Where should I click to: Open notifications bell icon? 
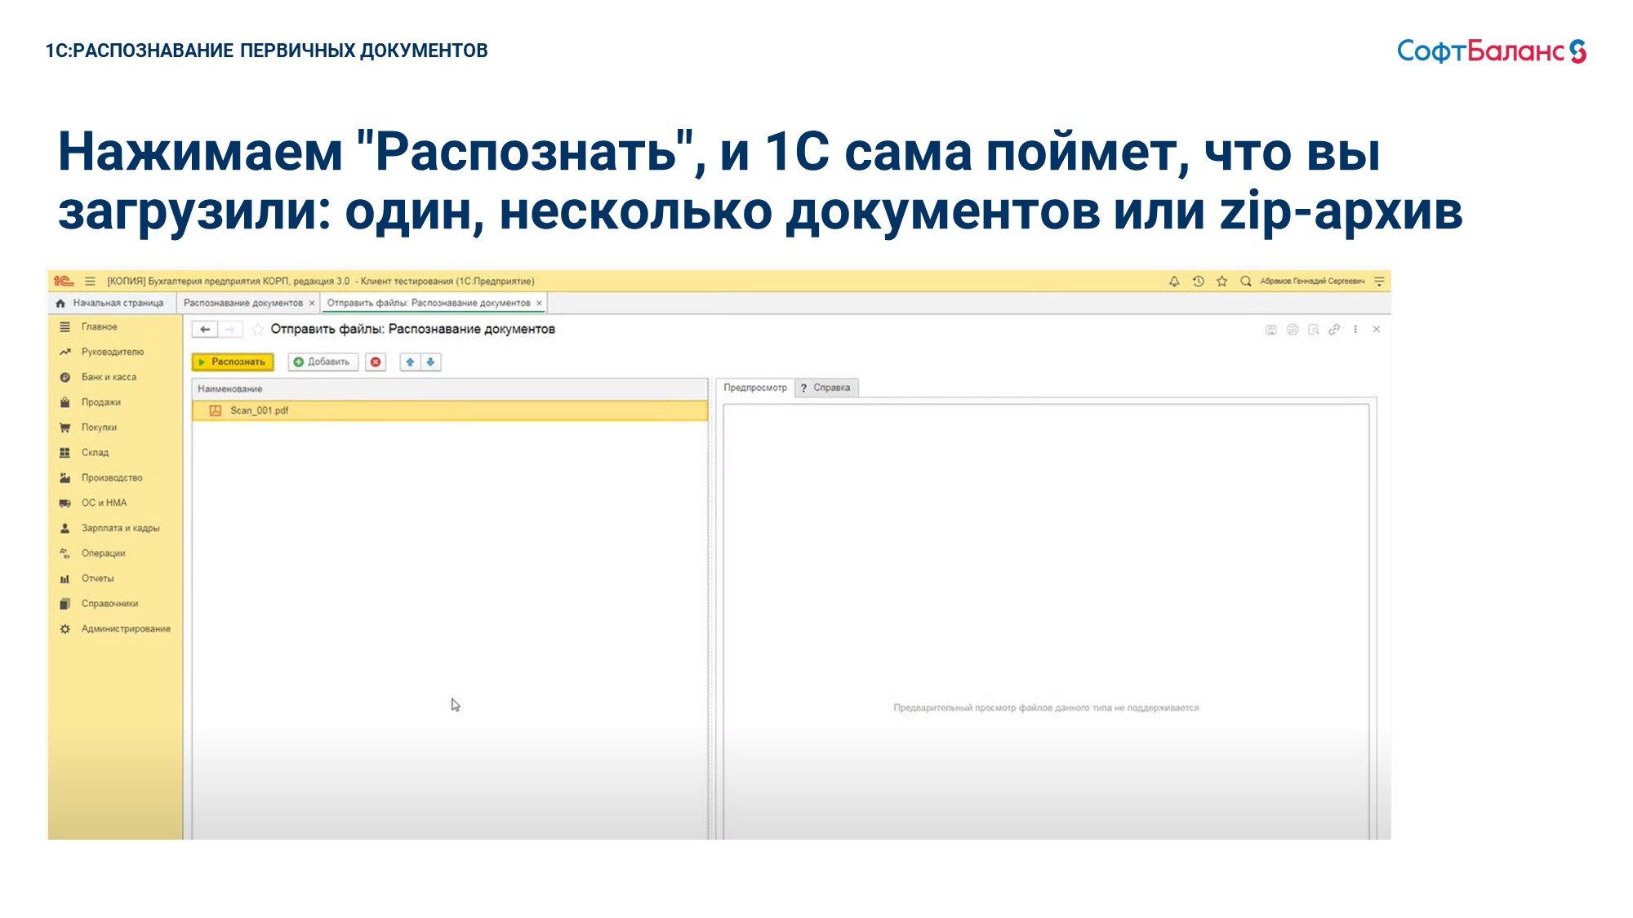tap(1174, 281)
